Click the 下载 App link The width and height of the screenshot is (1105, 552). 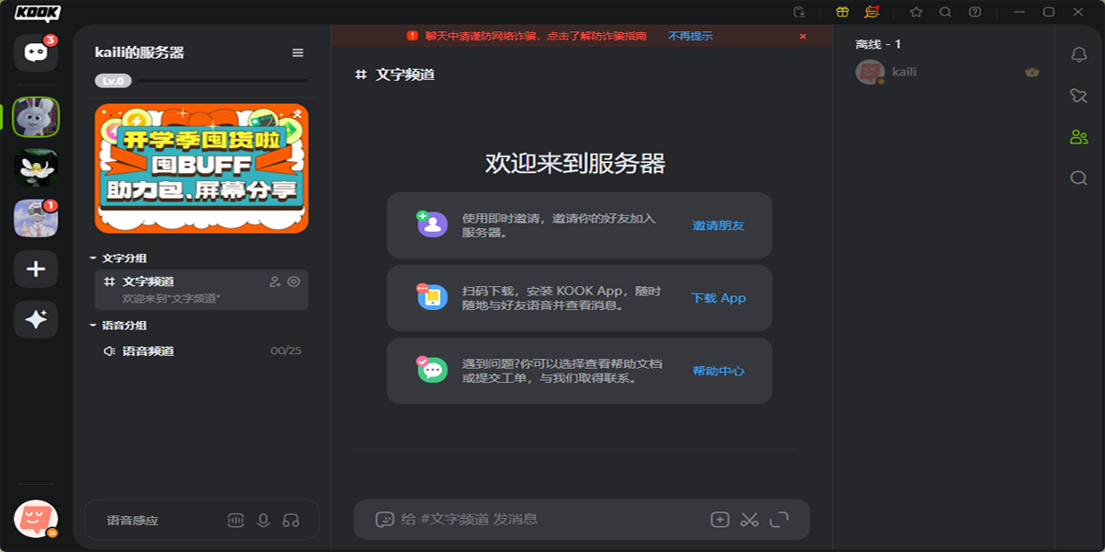click(717, 298)
